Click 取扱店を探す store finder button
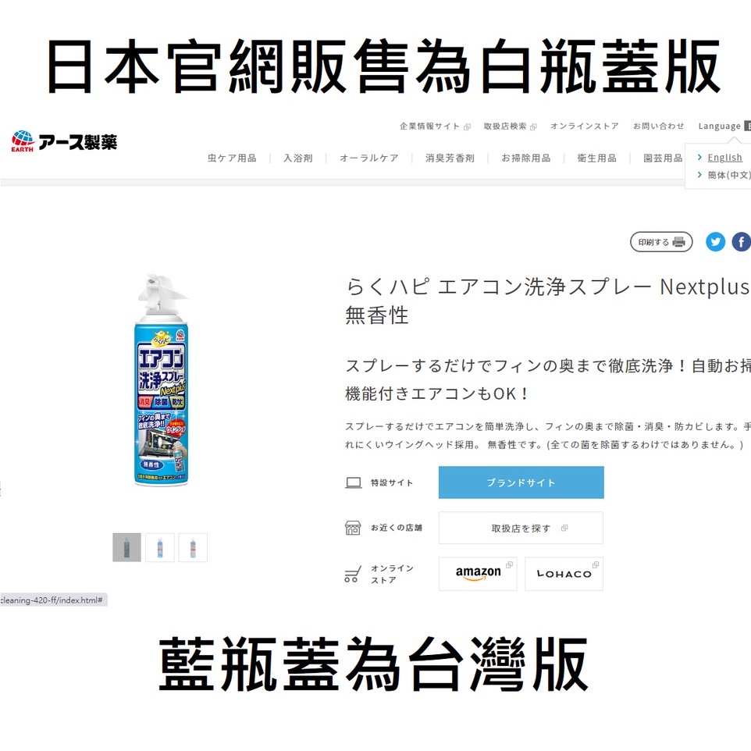This screenshot has width=751, height=751. coord(521,528)
